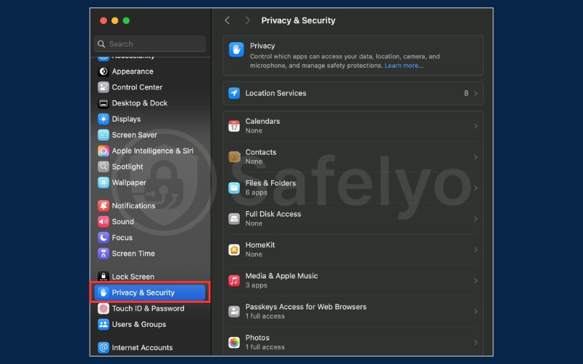The image size is (583, 364).
Task: Open Appearance settings icon in sidebar
Action: pyautogui.click(x=103, y=71)
